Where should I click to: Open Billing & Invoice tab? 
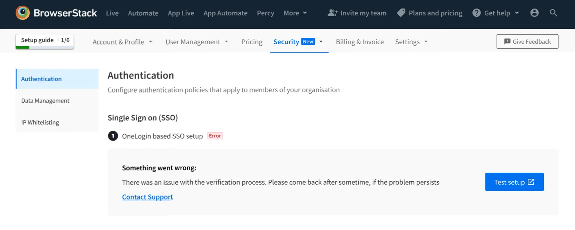coord(360,42)
